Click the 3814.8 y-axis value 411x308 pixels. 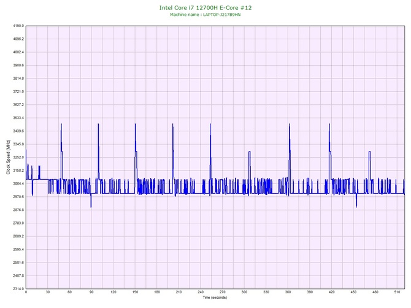click(18, 79)
